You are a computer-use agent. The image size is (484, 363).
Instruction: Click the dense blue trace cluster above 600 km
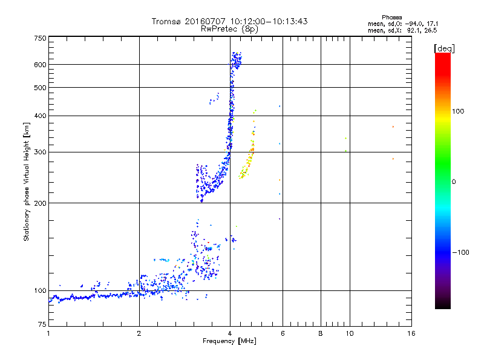click(237, 60)
